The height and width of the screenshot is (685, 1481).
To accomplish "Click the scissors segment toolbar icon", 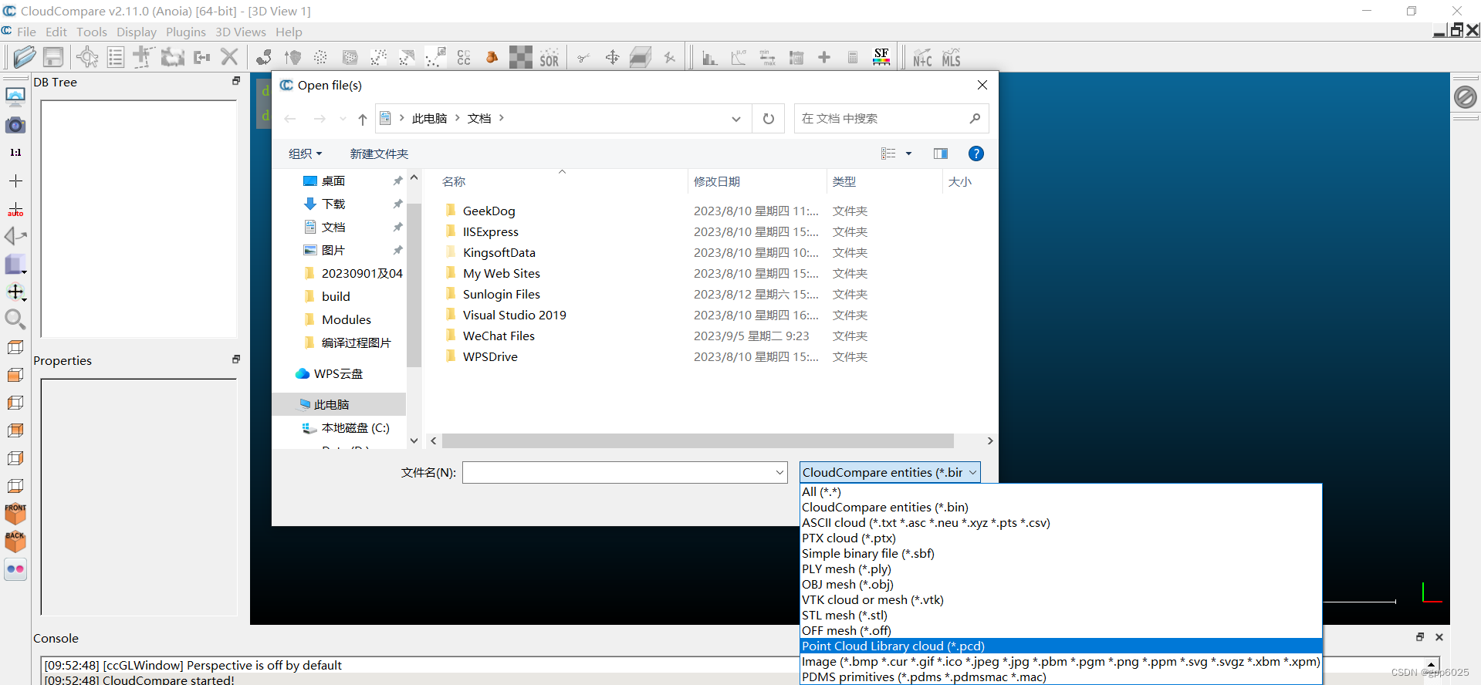I will (x=583, y=58).
